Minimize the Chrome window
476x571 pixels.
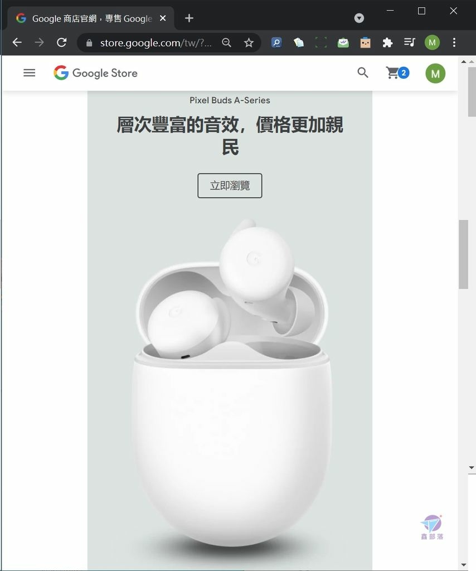pos(390,11)
